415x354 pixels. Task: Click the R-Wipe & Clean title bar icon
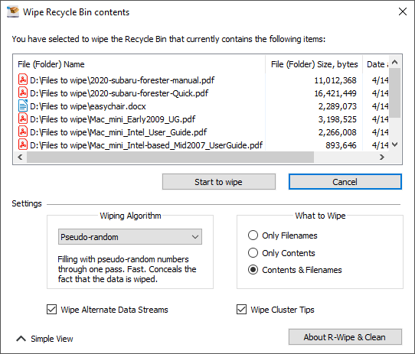pos(13,11)
